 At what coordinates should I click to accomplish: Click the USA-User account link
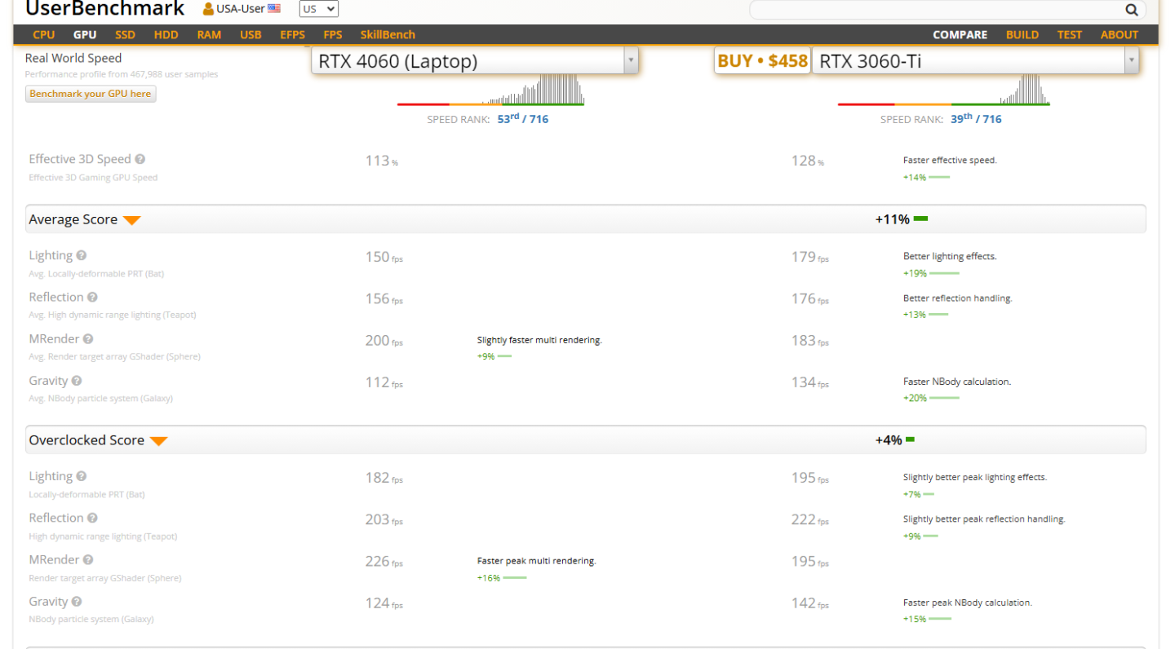pyautogui.click(x=241, y=9)
